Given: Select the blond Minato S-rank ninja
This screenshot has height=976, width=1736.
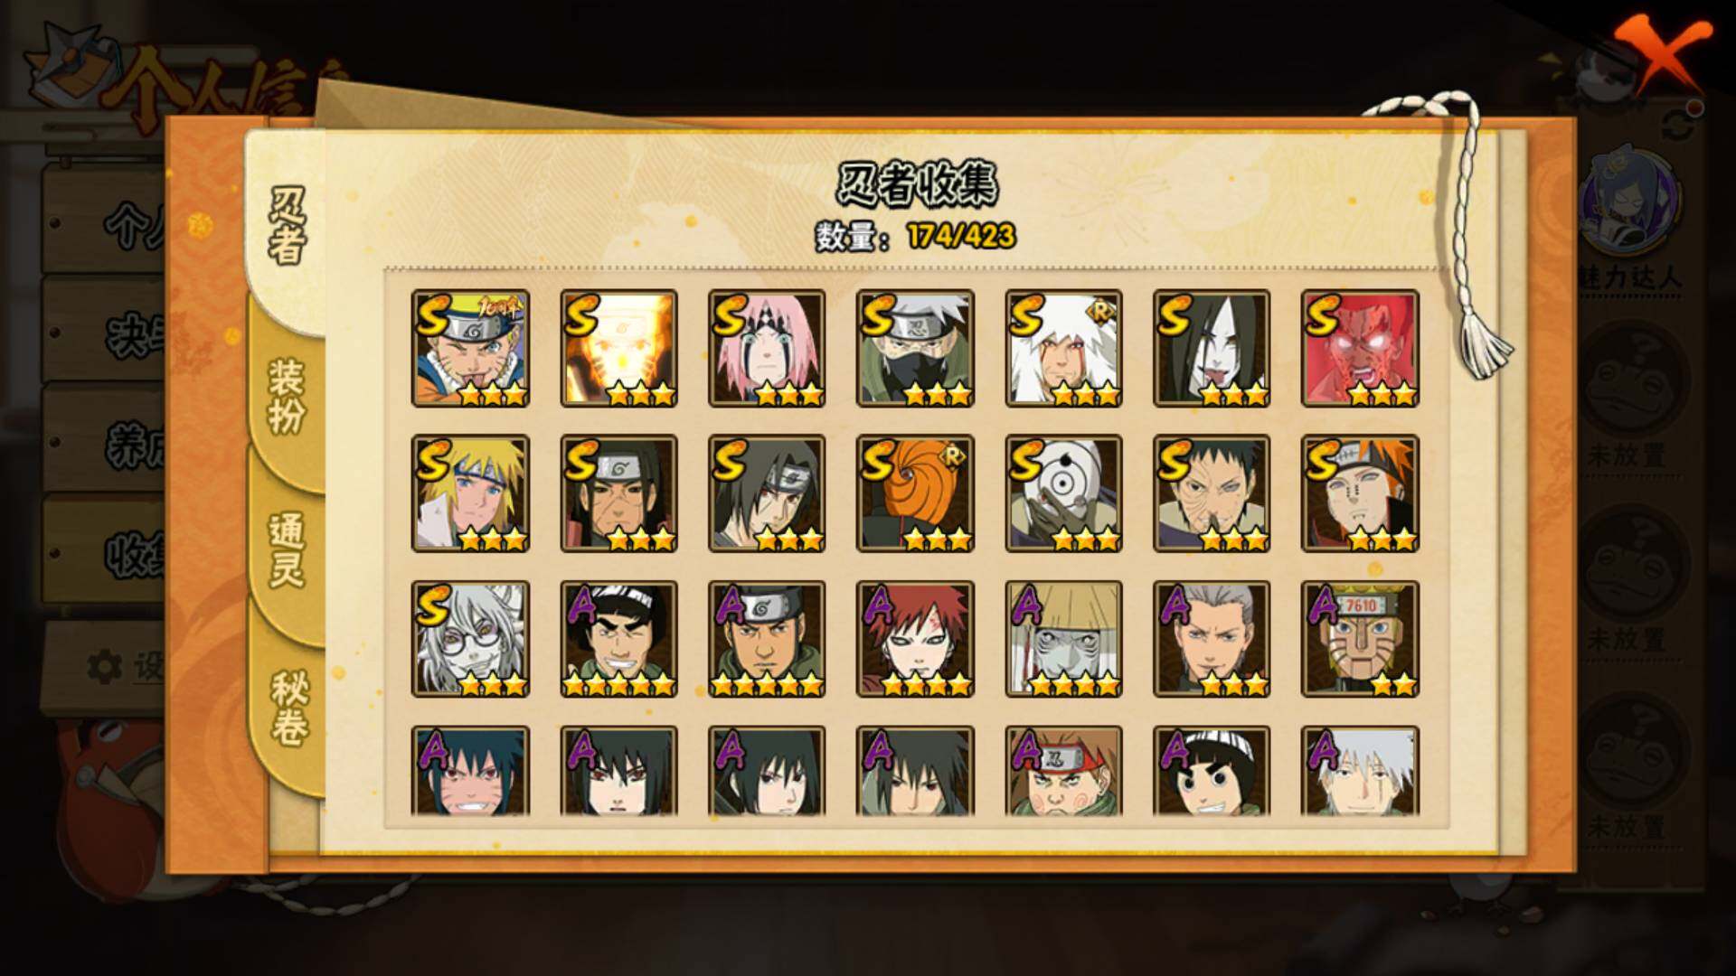Looking at the screenshot, I should point(470,493).
